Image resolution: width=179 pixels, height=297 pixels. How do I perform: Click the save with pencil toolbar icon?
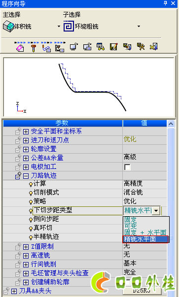click(x=114, y=47)
